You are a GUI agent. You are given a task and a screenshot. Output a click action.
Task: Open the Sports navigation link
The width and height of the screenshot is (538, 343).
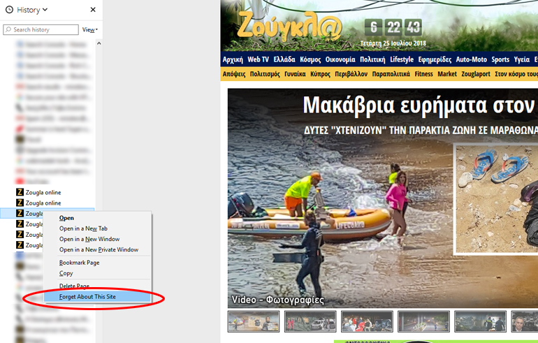[500, 59]
